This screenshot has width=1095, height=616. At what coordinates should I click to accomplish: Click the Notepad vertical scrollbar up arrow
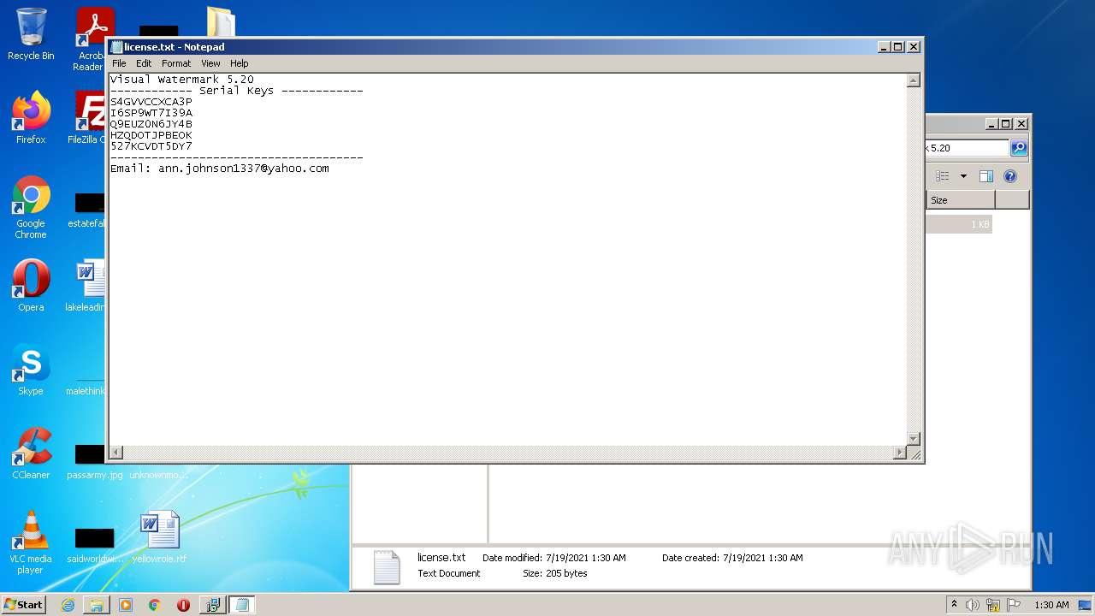914,80
